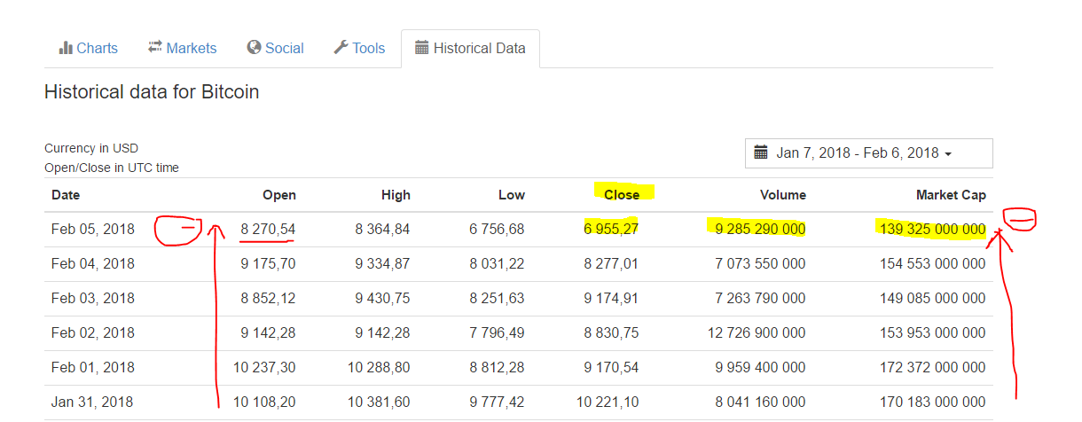Click the bar chart icon on Charts tab
The image size is (1082, 422).
tap(66, 48)
